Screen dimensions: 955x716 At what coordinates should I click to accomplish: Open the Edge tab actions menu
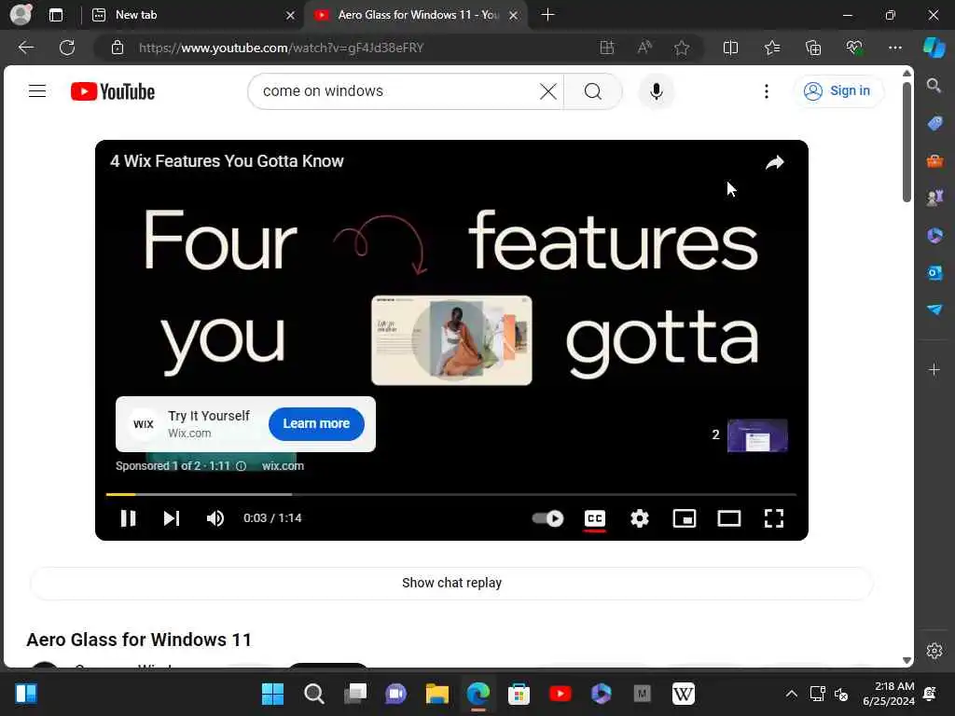click(x=55, y=15)
